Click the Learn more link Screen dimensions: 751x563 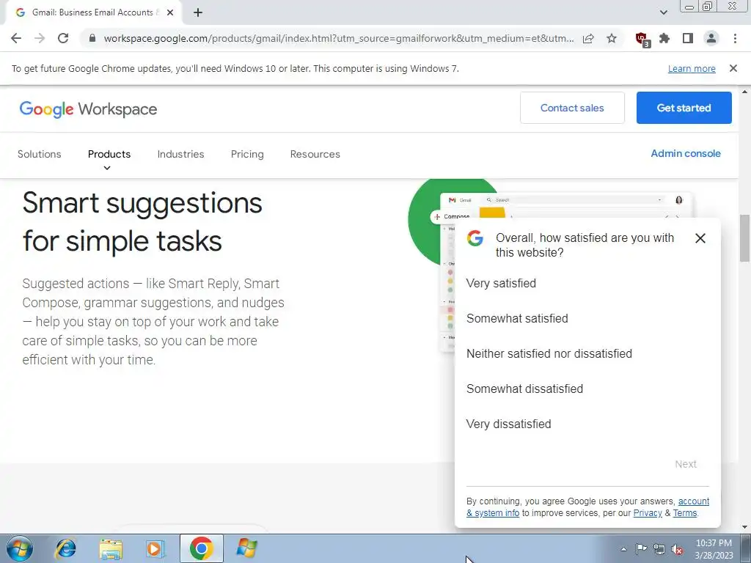coord(692,68)
